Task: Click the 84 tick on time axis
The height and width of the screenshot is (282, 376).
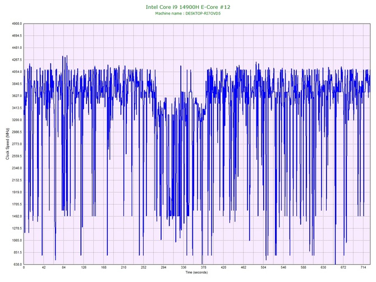Action: pyautogui.click(x=64, y=267)
